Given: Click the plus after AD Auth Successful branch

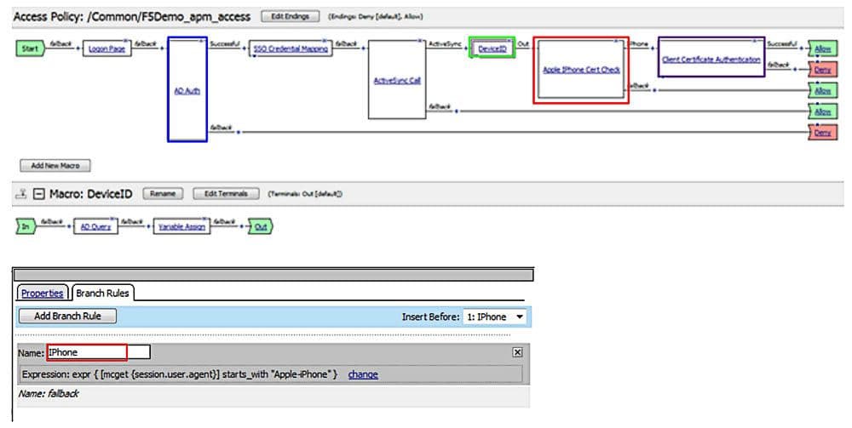Looking at the screenshot, I should (x=245, y=49).
